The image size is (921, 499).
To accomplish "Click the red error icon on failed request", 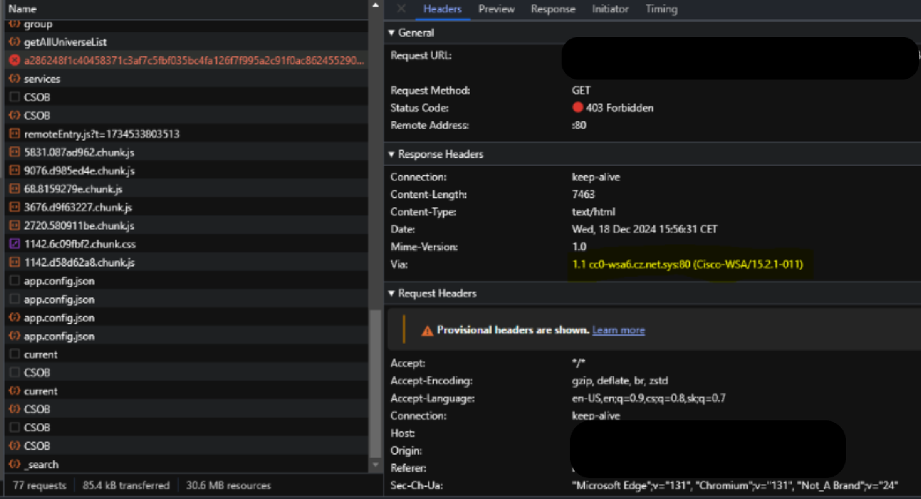I will pos(15,60).
